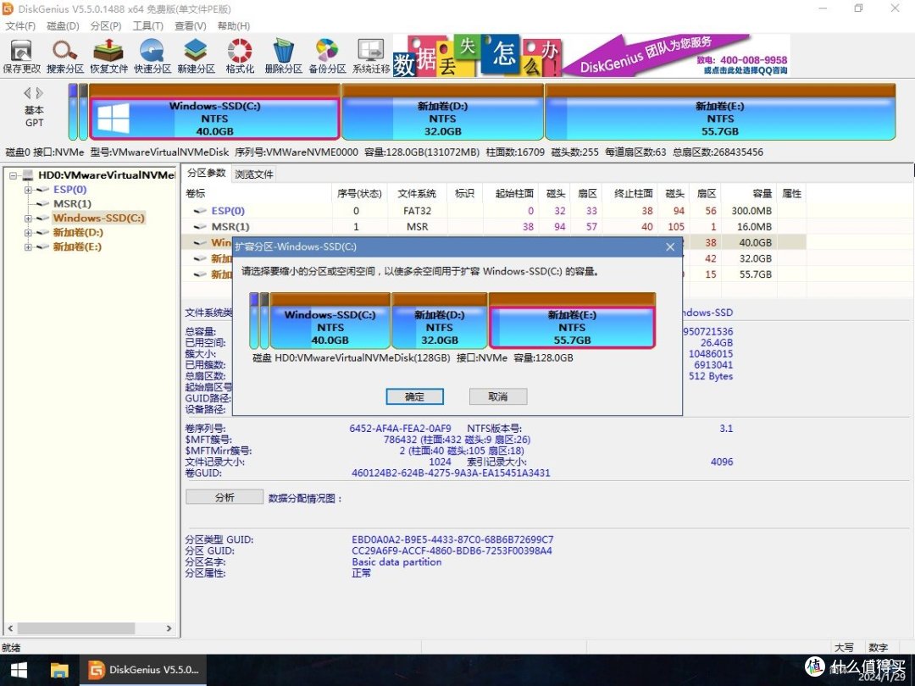Click the FAT32 file system cell

tap(417, 211)
